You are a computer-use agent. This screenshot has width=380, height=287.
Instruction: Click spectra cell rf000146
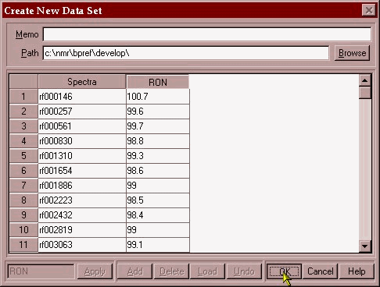[82, 97]
